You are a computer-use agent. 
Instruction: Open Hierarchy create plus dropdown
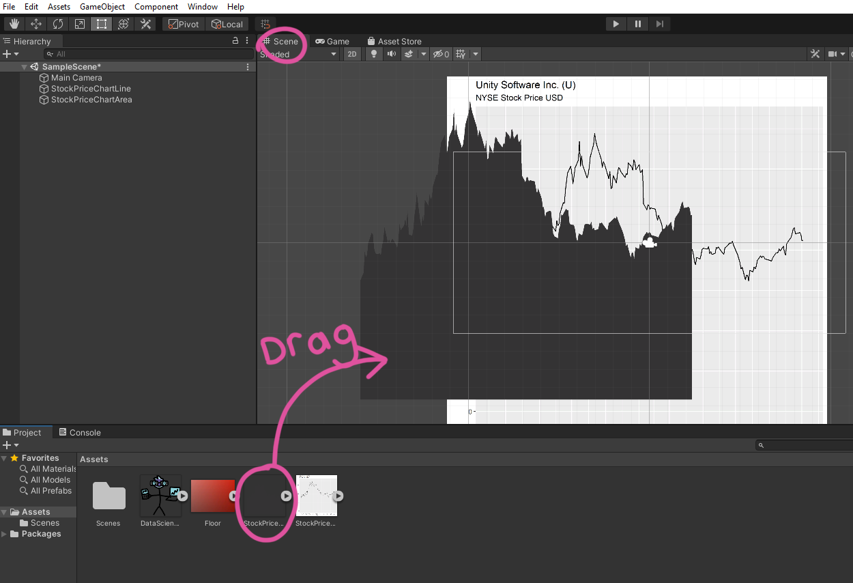tap(11, 54)
